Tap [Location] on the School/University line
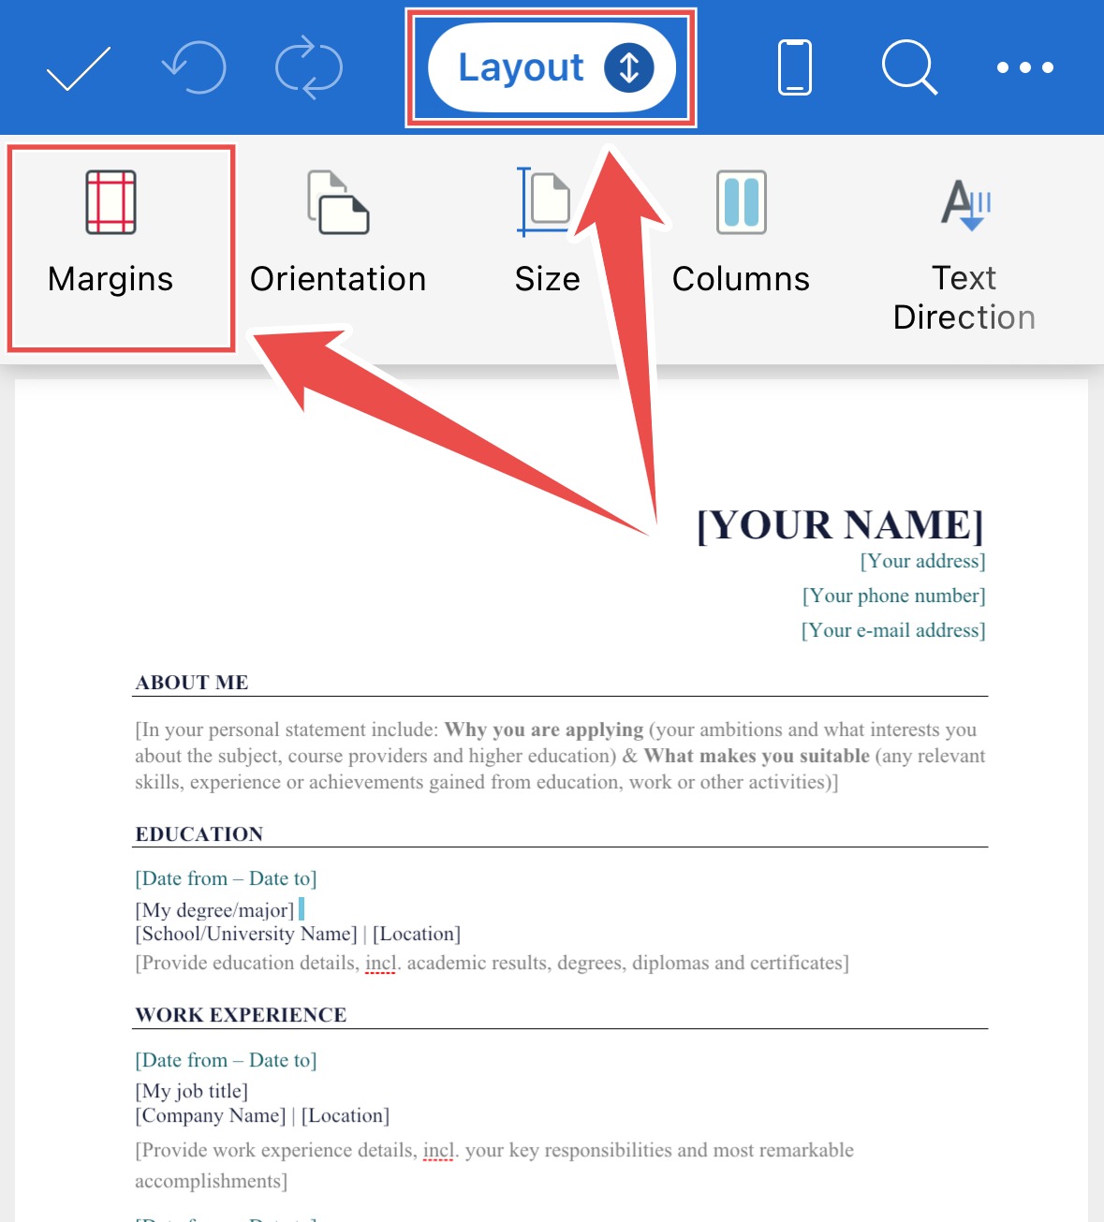The width and height of the screenshot is (1104, 1222). pyautogui.click(x=417, y=934)
